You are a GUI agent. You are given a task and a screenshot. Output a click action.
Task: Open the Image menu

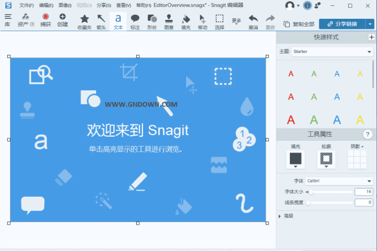tap(65, 5)
